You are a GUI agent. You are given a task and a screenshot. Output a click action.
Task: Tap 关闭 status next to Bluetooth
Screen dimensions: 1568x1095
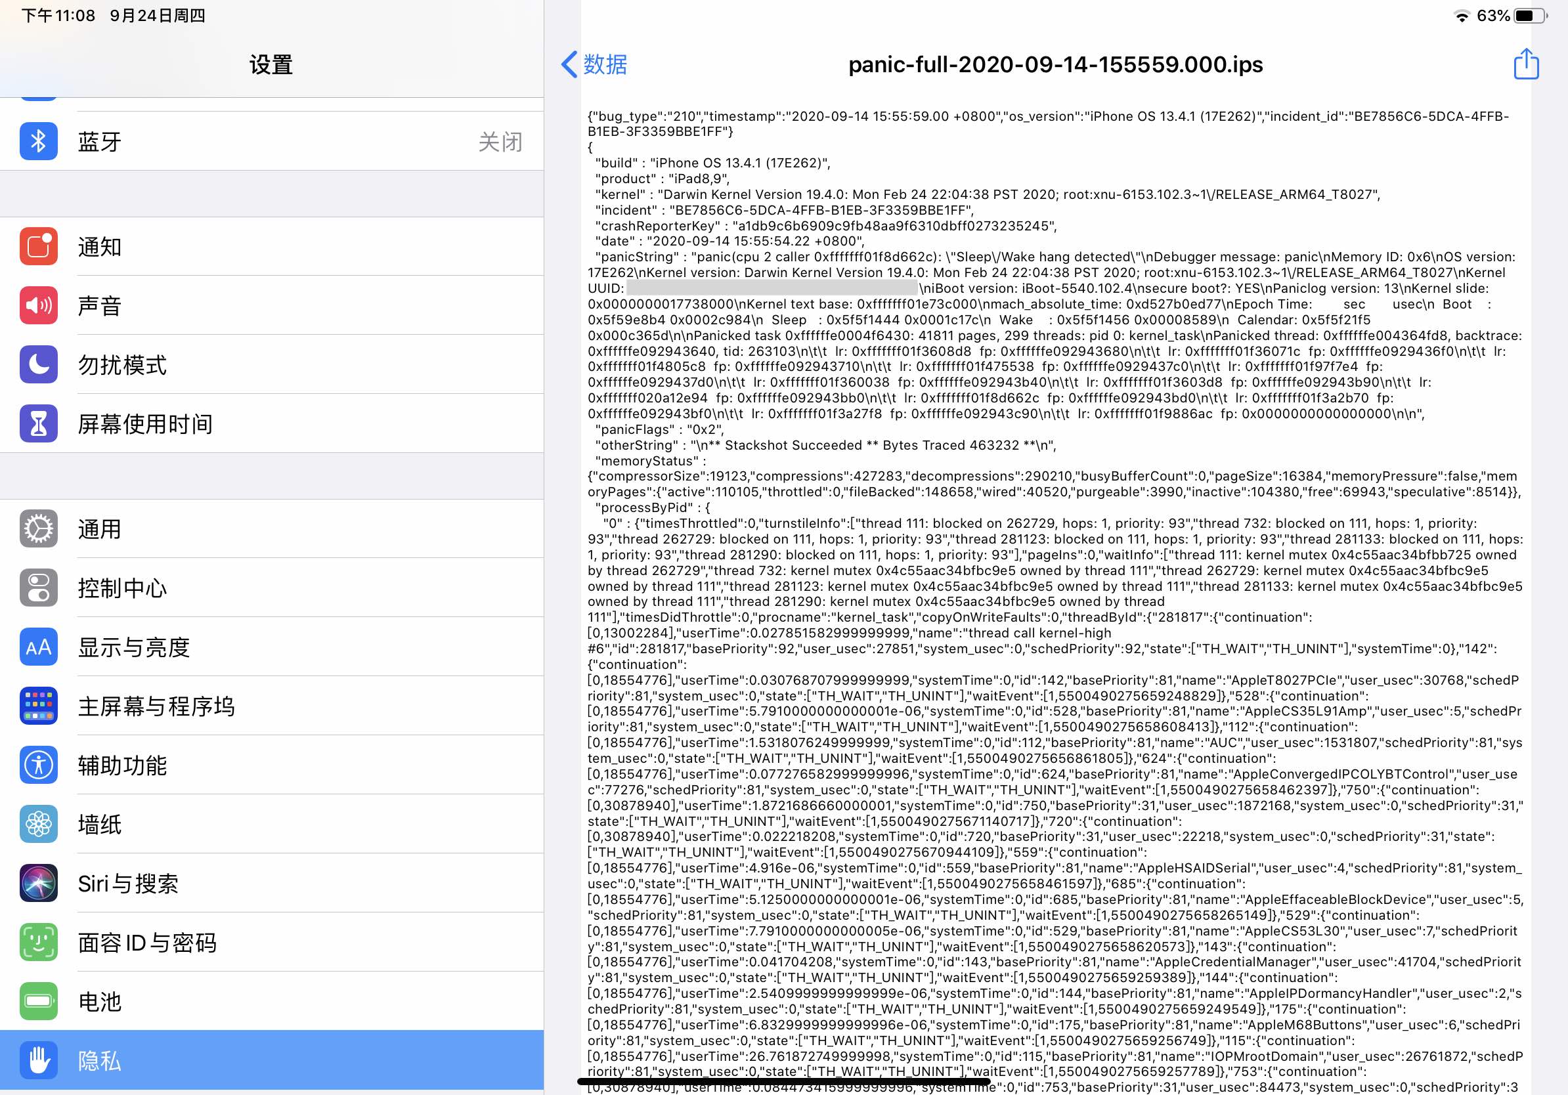point(500,142)
